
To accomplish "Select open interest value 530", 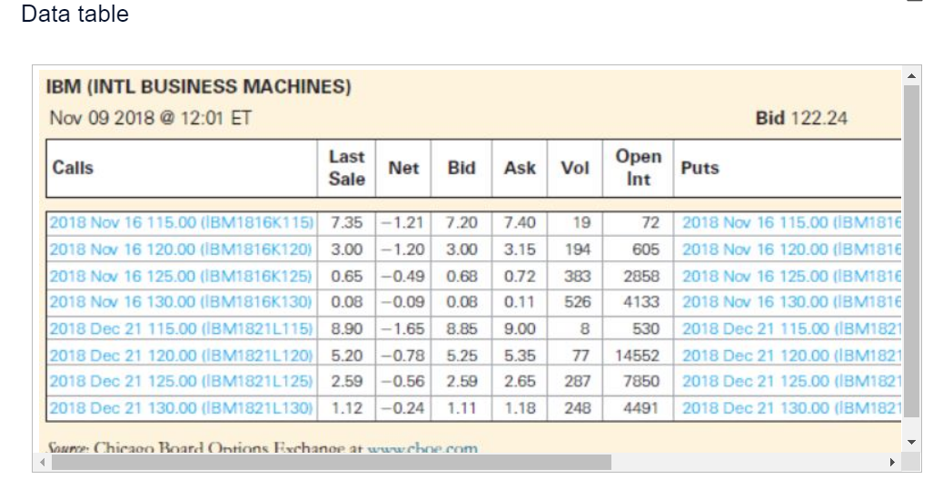I will [645, 329].
